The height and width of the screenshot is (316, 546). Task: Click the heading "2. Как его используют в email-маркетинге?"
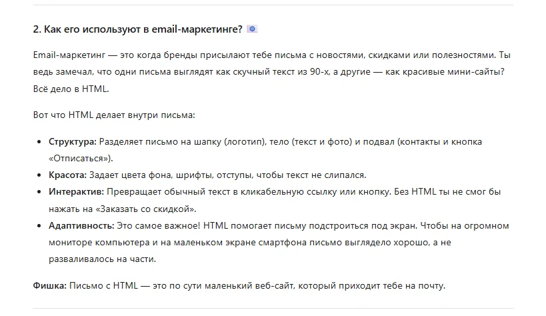(137, 29)
